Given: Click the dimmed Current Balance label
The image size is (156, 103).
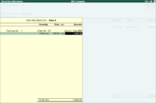Looking at the screenshot, I should click(x=9, y=17).
